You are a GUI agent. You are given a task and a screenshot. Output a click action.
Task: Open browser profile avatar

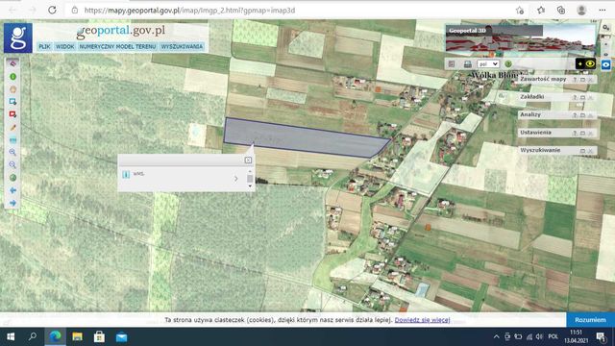(x=581, y=11)
